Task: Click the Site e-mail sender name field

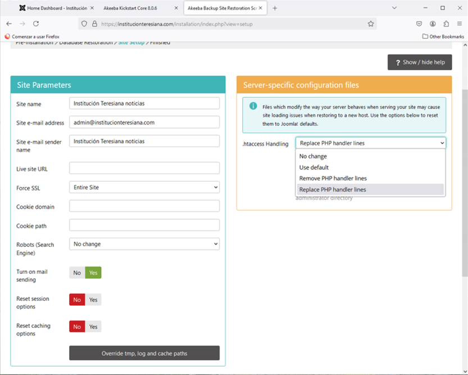Action: coord(144,141)
